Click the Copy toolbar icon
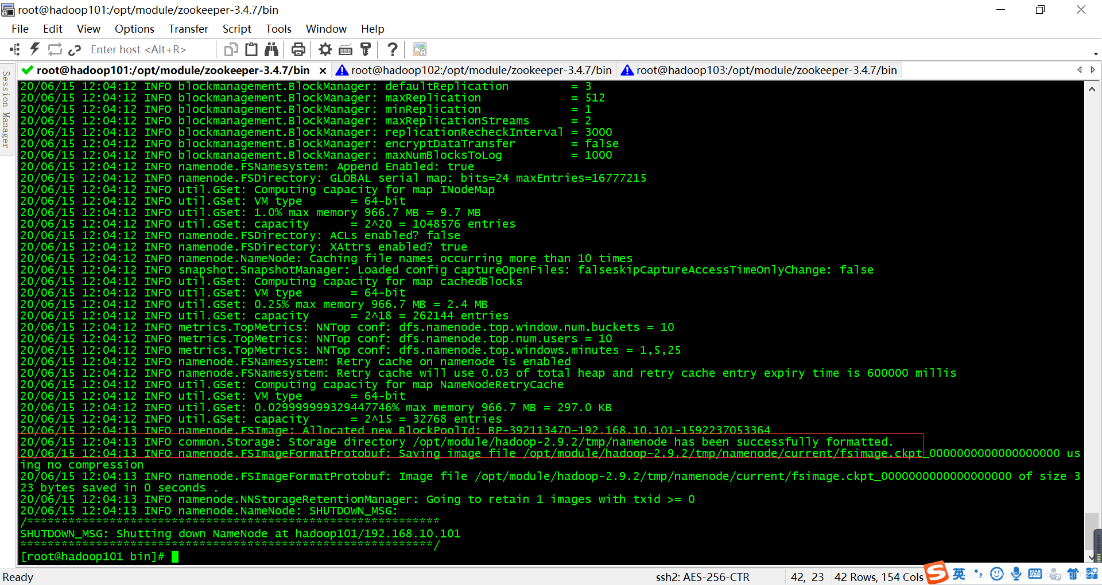This screenshot has width=1102, height=585. (x=231, y=49)
